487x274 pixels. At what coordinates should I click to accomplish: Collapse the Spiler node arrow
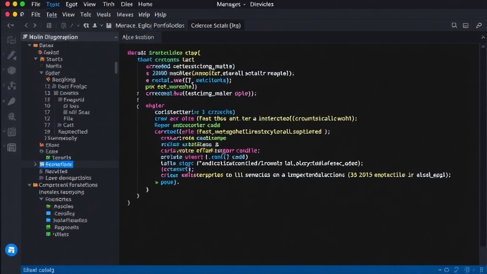click(41, 73)
